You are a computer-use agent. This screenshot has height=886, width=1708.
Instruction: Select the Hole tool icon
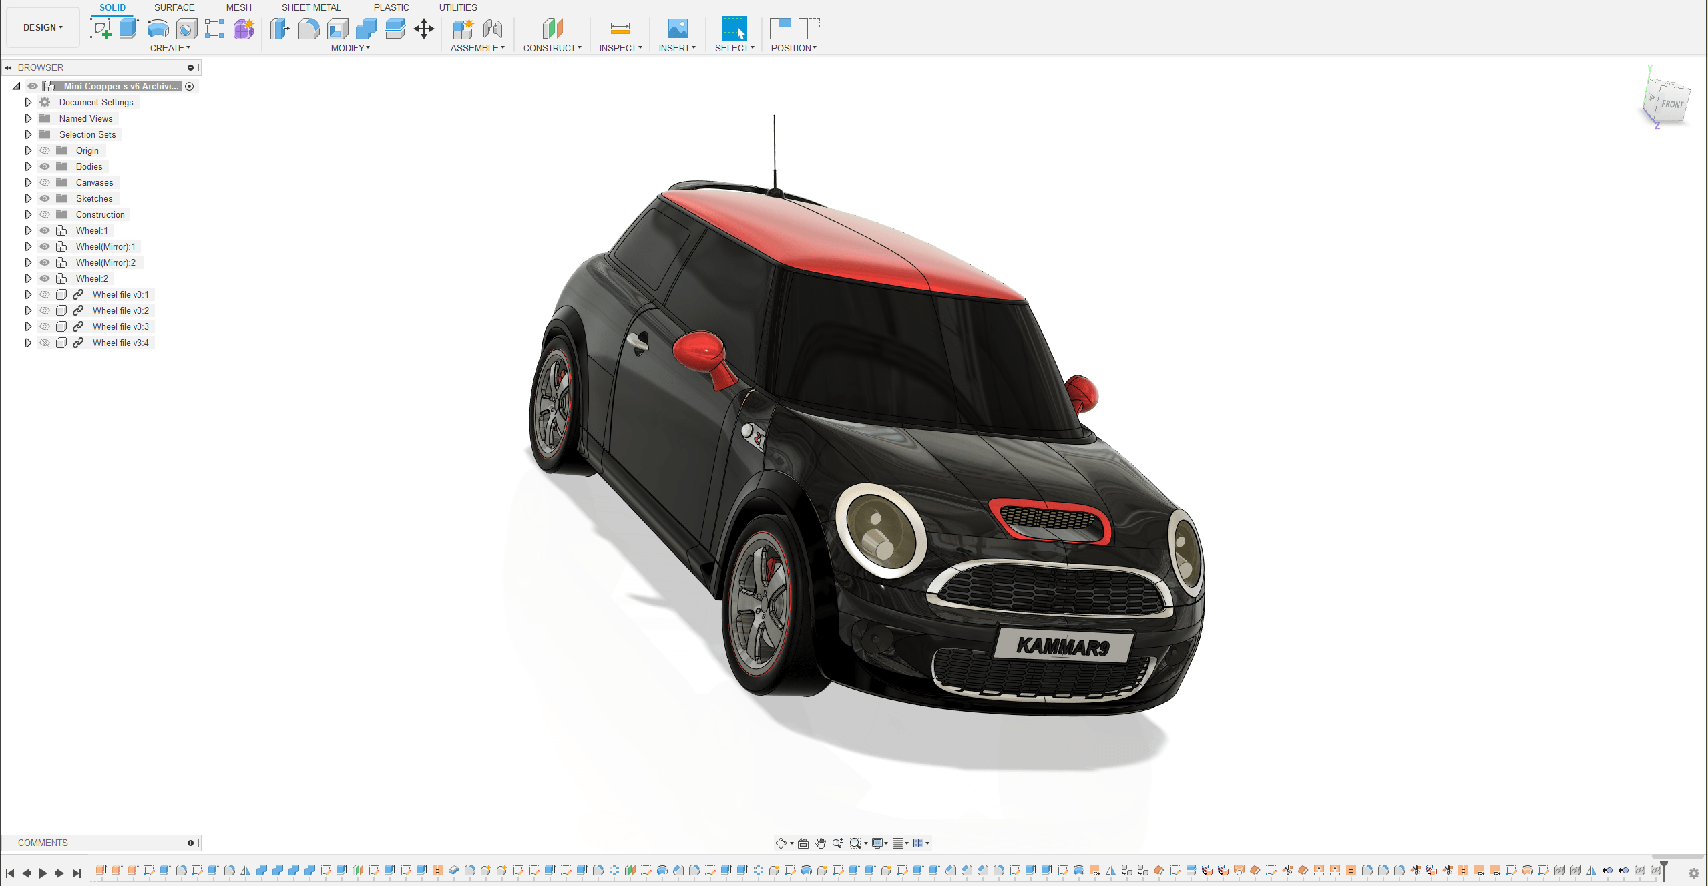(186, 29)
